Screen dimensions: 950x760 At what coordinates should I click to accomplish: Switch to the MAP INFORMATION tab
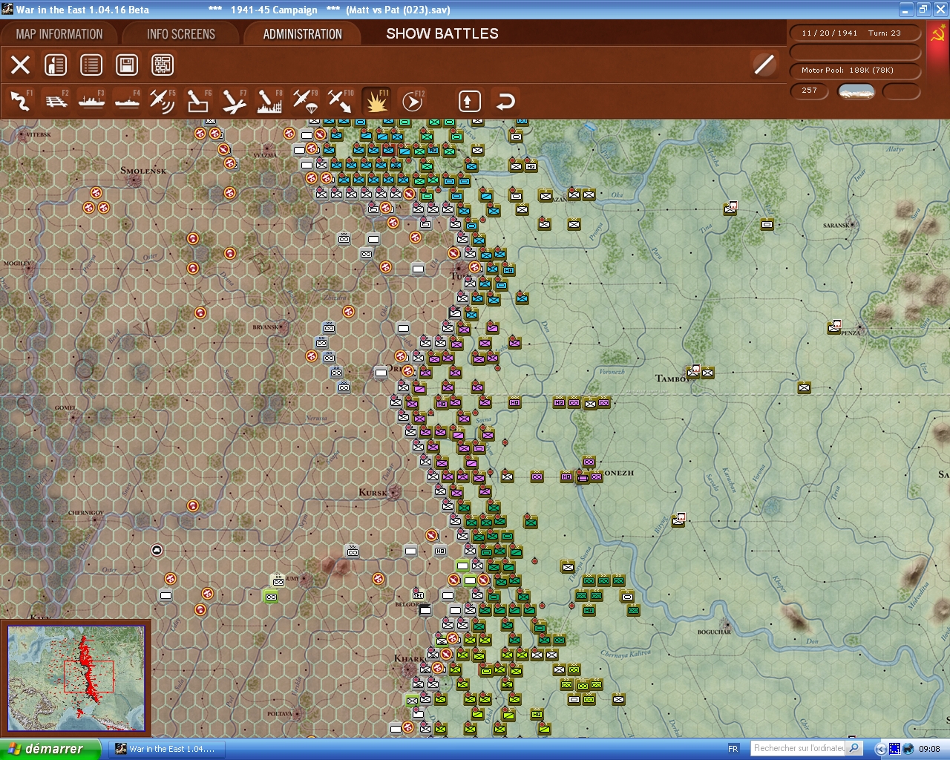pyautogui.click(x=59, y=34)
